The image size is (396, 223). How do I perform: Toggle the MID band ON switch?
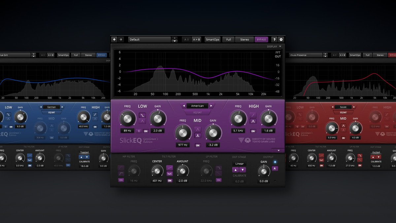tap(198, 145)
